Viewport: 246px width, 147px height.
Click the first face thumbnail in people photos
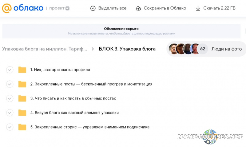click(x=174, y=49)
